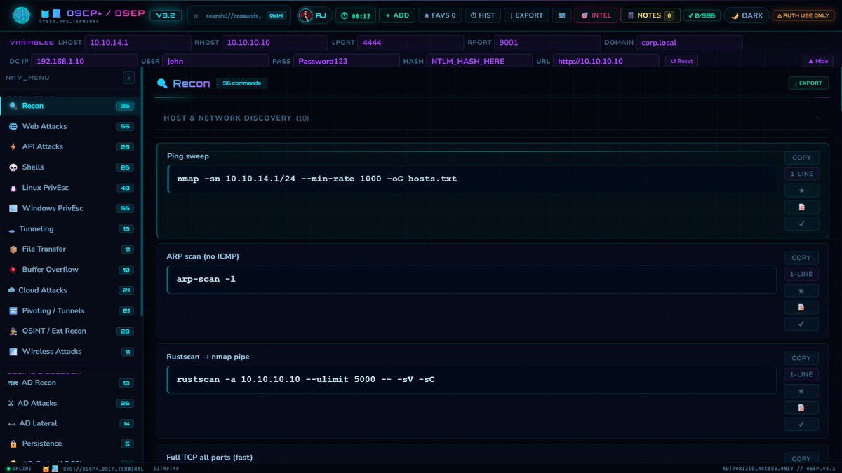842x473 pixels.
Task: Open OSINT / Ext Recon category
Action: point(70,331)
